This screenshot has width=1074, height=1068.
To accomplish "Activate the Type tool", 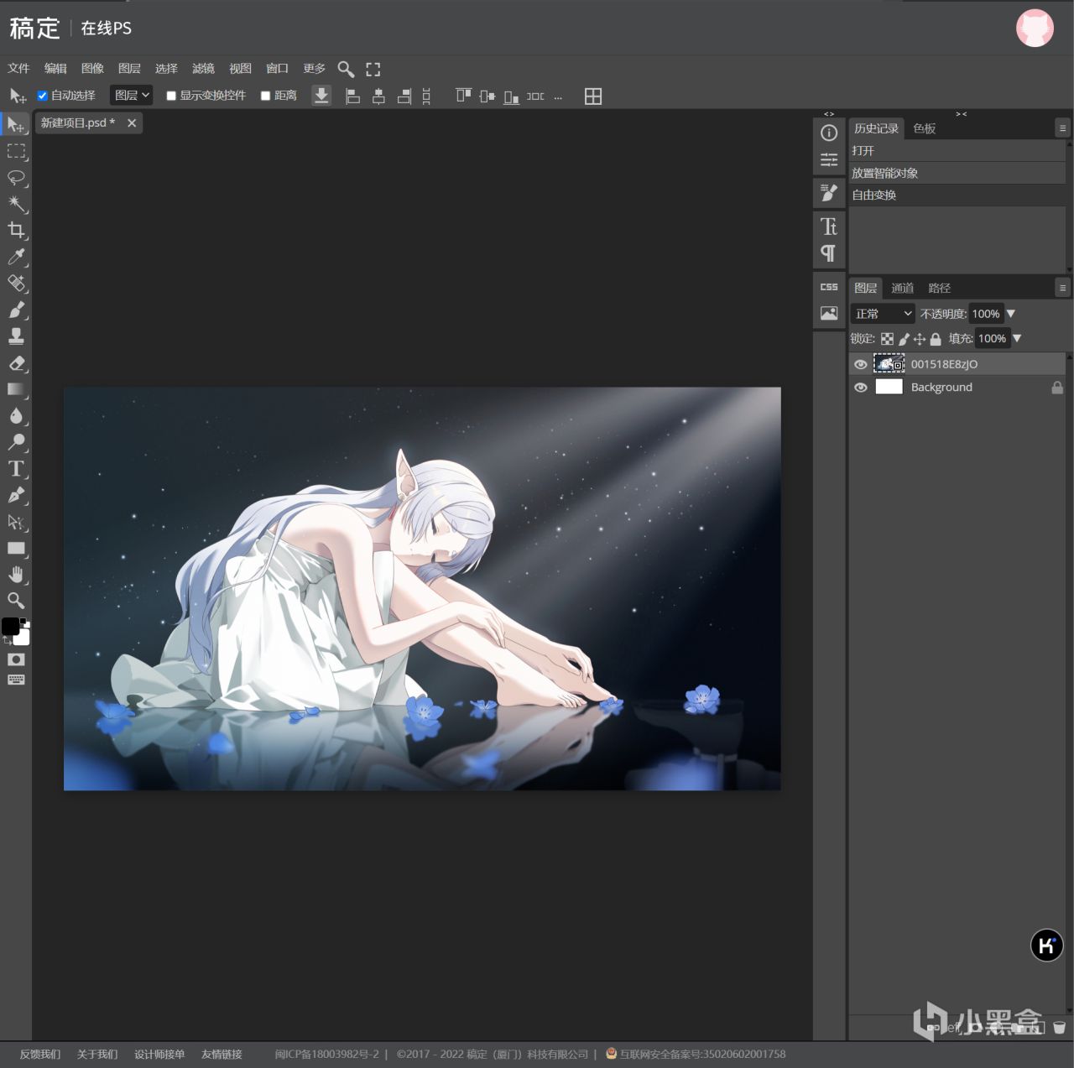I will 16,469.
